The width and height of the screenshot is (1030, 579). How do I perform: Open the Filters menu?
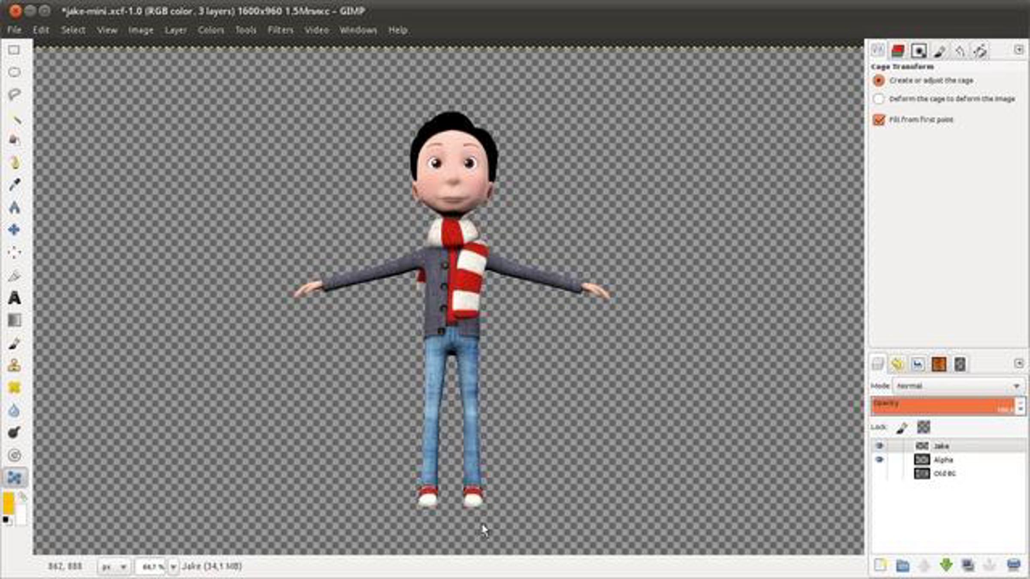280,30
